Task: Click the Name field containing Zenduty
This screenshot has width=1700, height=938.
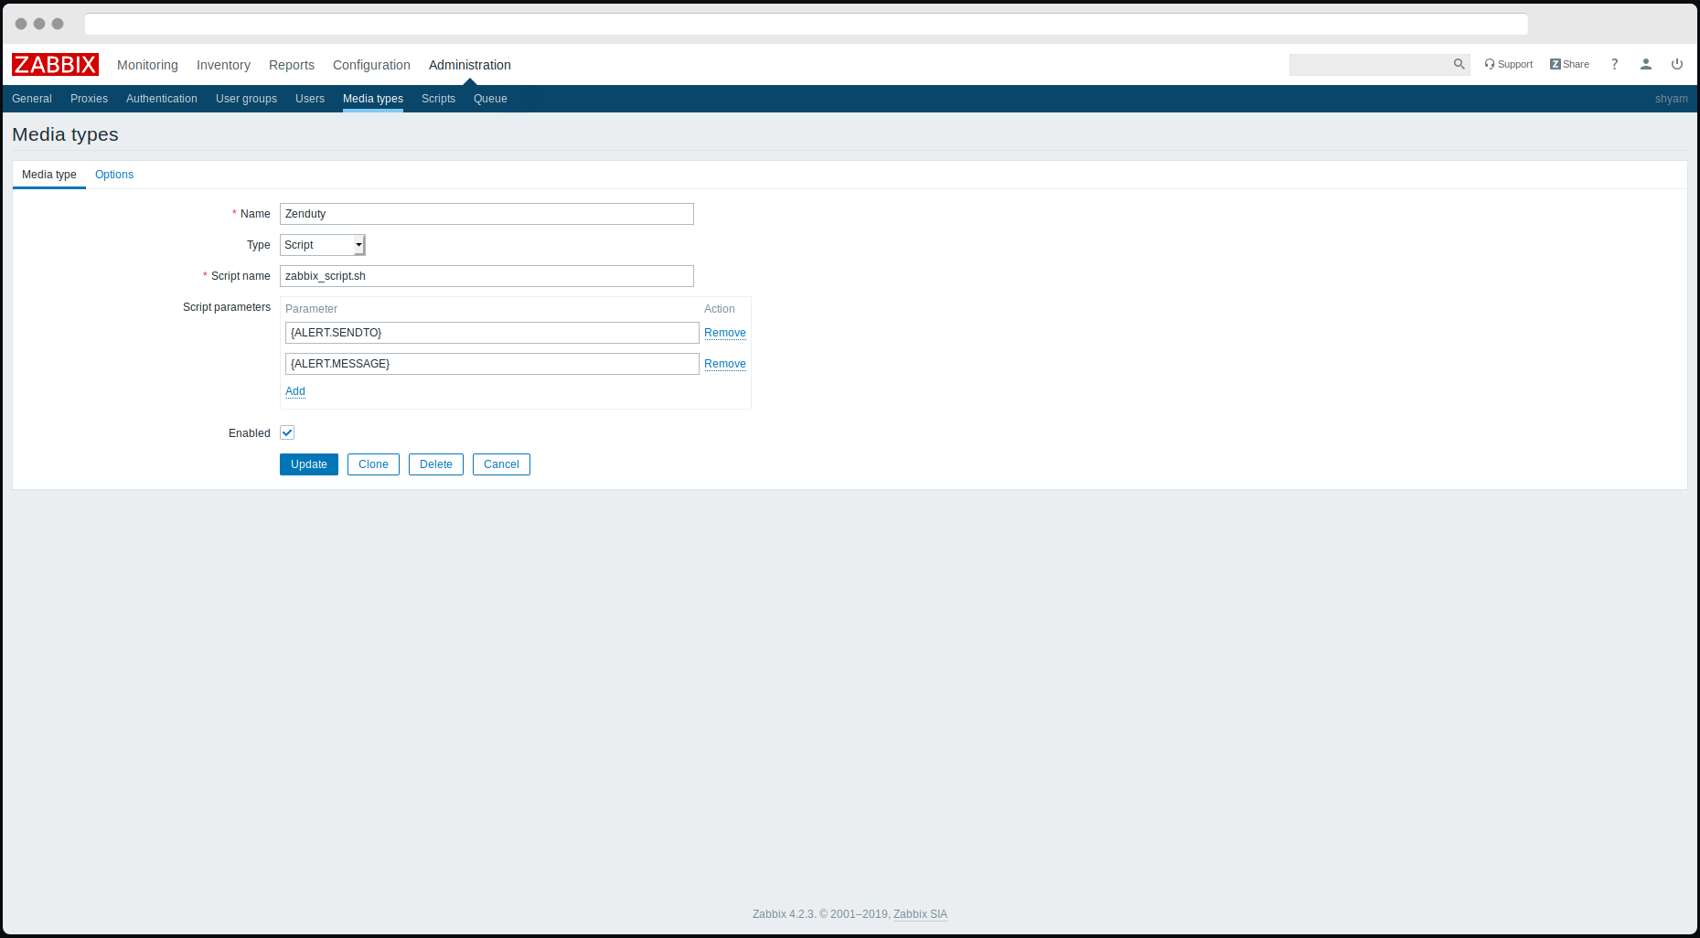Action: (x=486, y=214)
